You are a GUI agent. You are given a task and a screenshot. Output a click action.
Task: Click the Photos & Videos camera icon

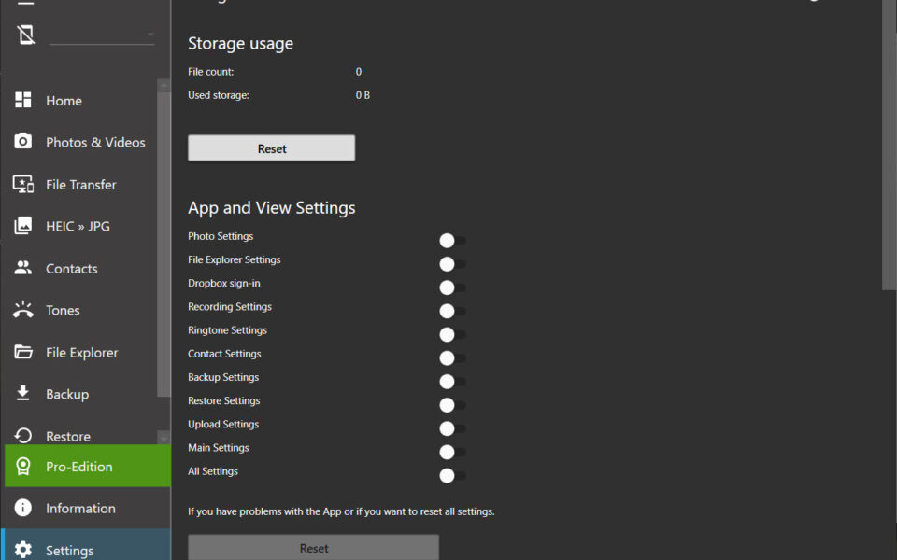(x=22, y=141)
